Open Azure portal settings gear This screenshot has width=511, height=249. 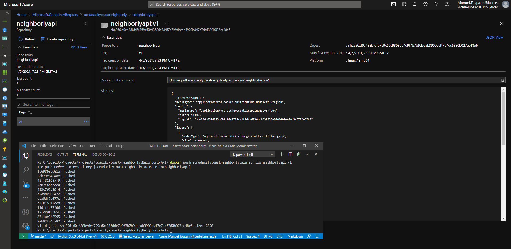pyautogui.click(x=426, y=4)
